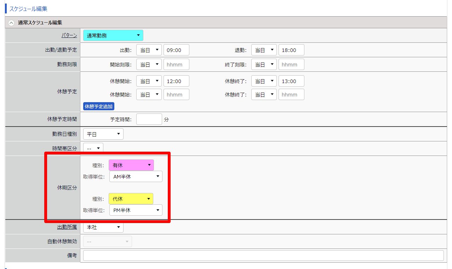Screen dimensions: 452x269
Task: Click the 備考 text input field
Action: pyautogui.click(x=263, y=256)
